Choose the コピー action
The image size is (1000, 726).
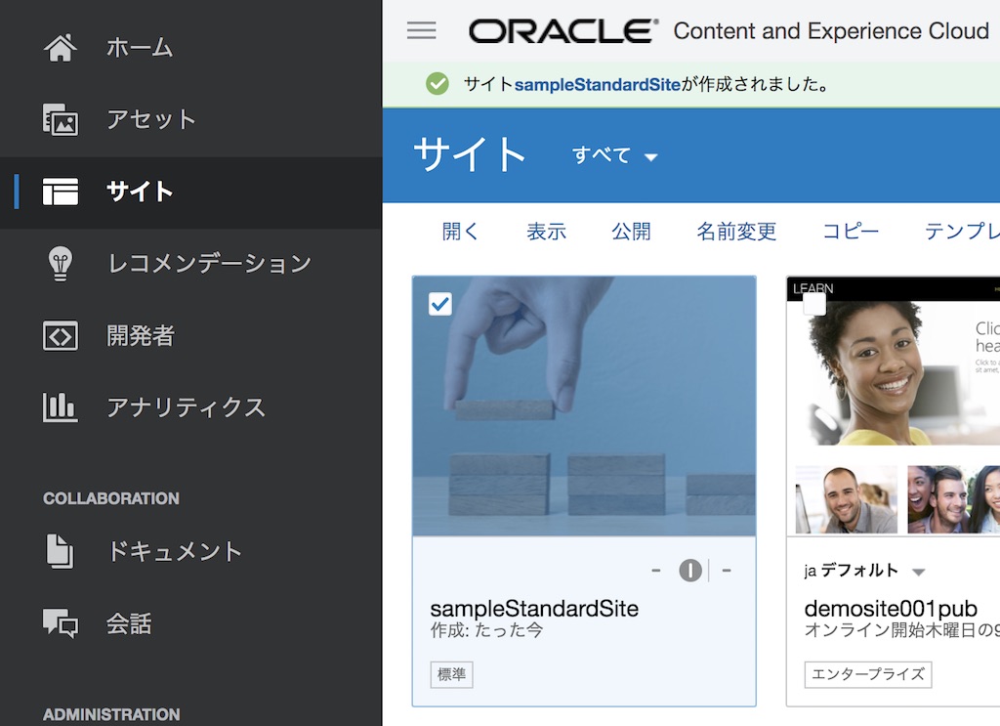click(x=850, y=232)
